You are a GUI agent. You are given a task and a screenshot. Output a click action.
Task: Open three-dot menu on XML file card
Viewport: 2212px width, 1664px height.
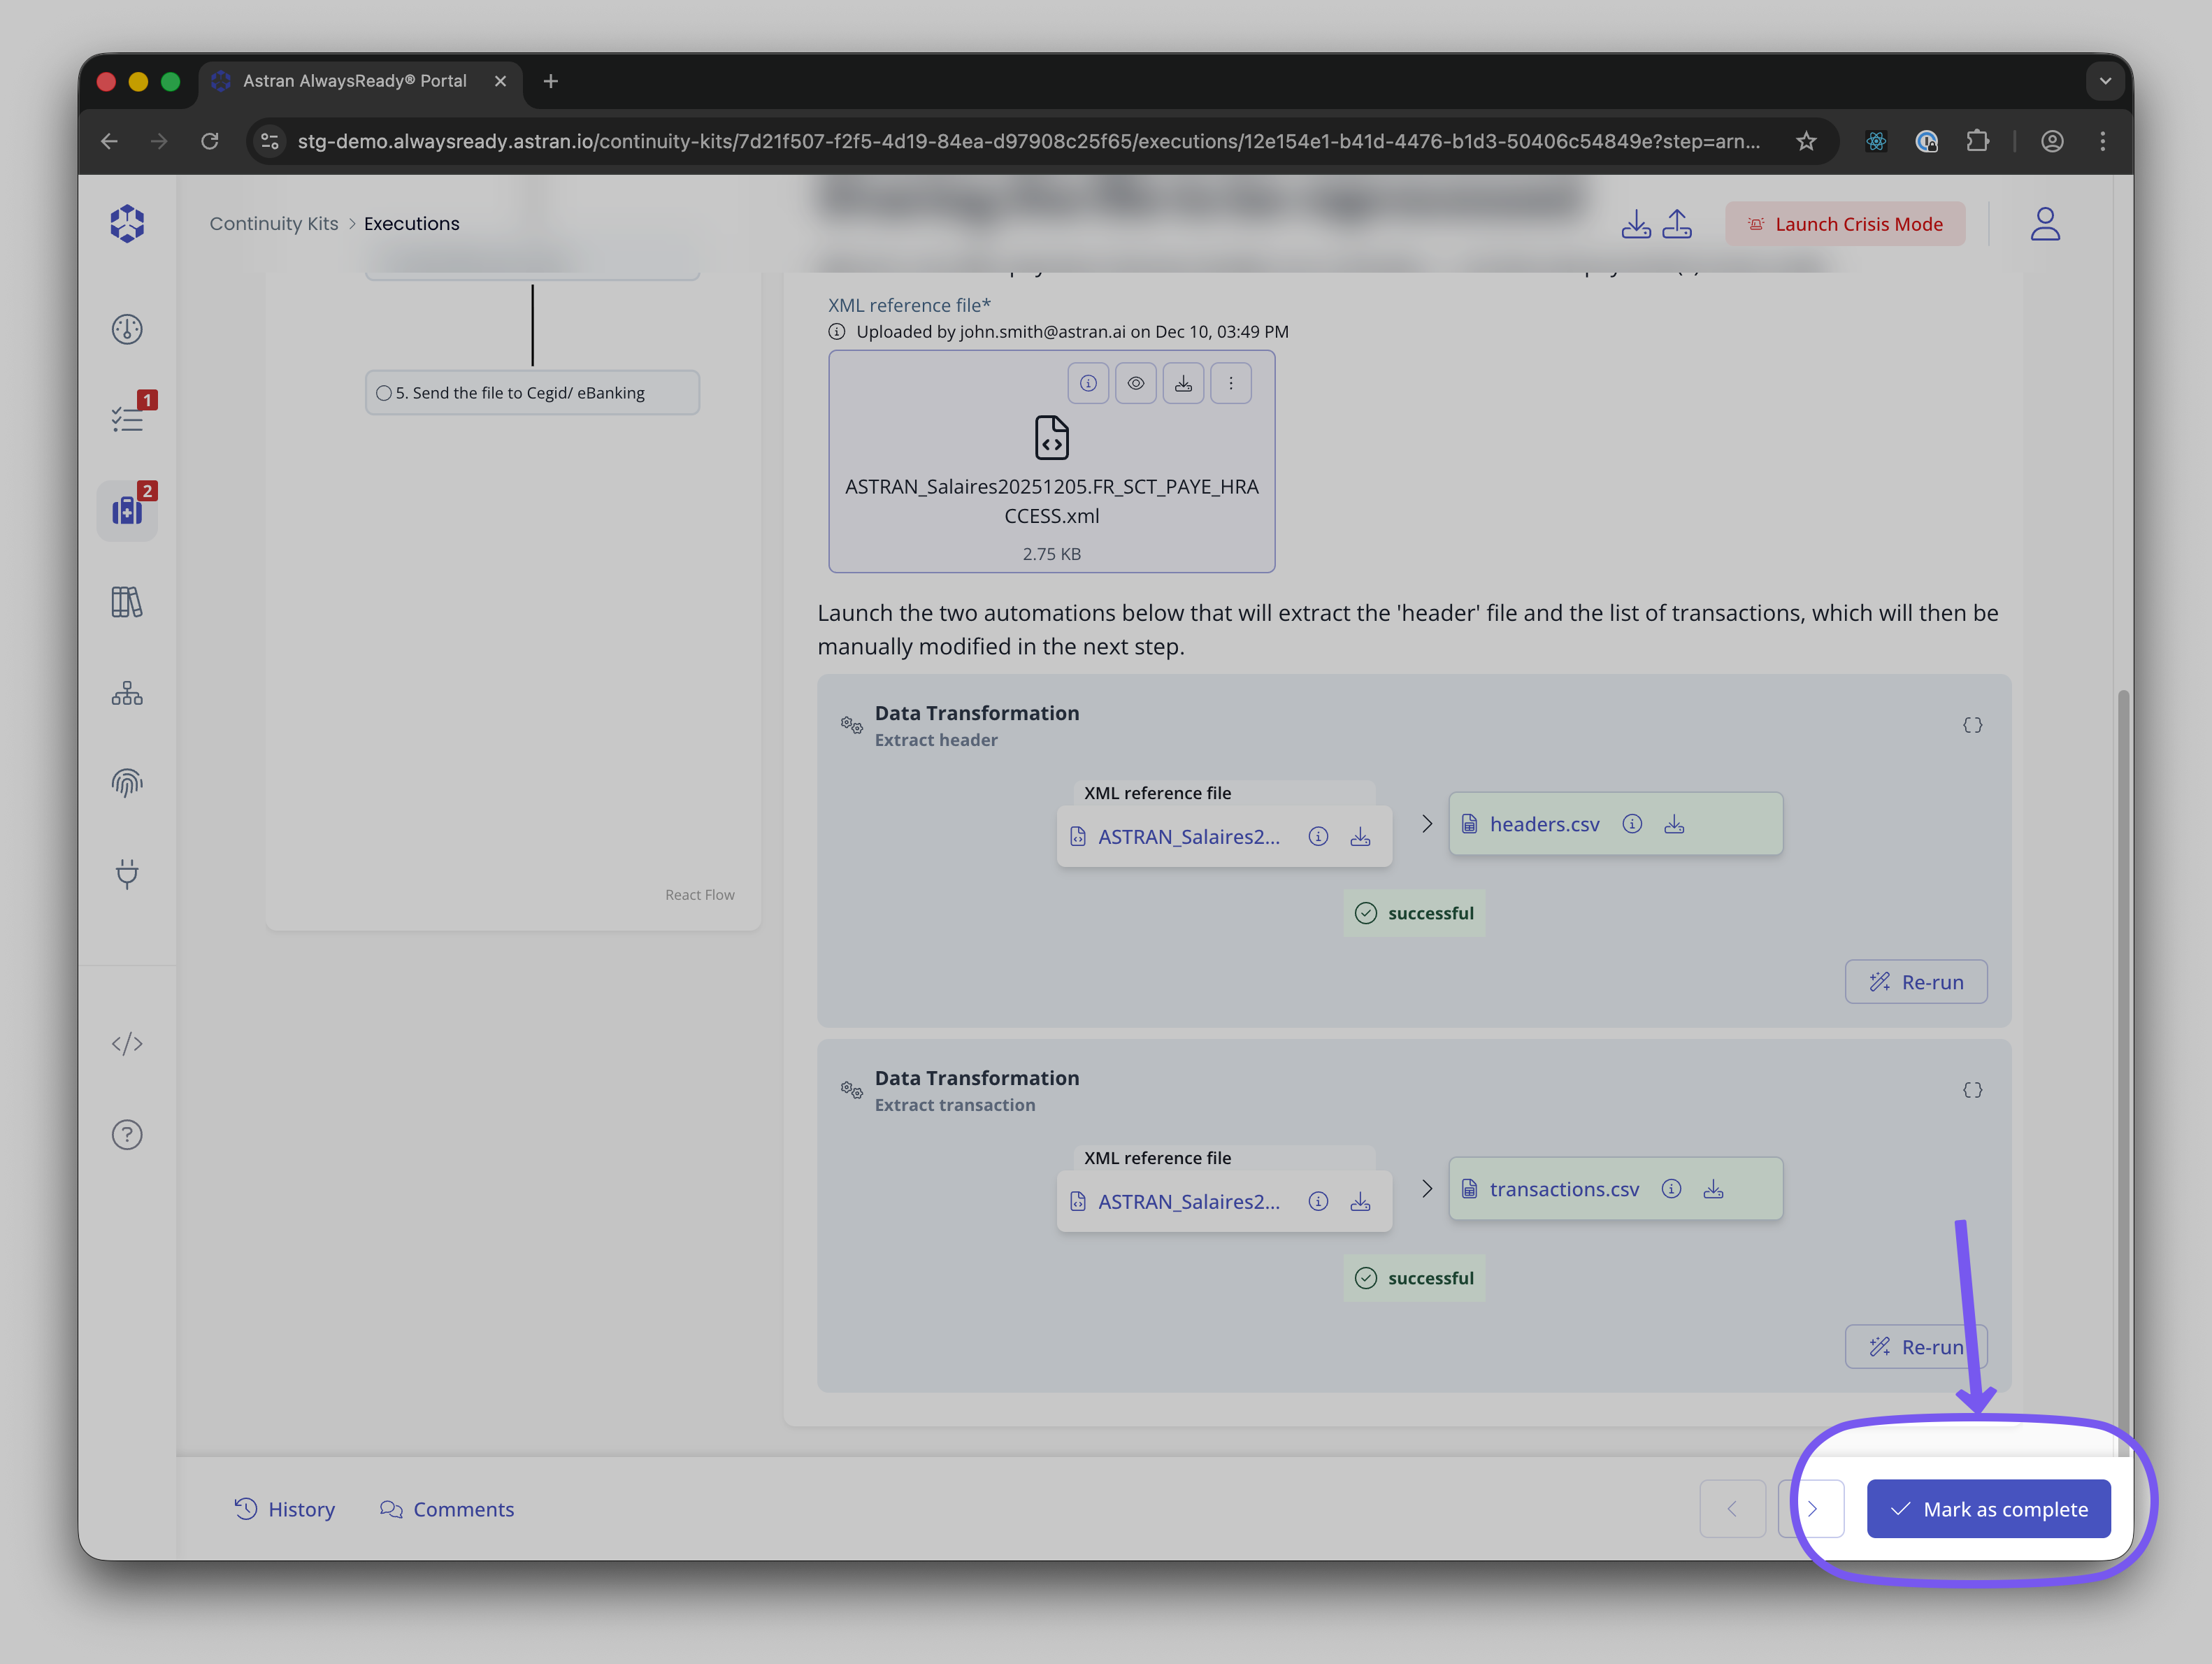1231,383
